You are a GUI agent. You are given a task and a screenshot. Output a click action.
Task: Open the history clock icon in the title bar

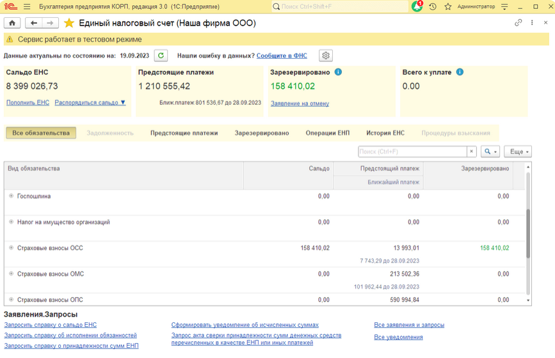point(433,6)
